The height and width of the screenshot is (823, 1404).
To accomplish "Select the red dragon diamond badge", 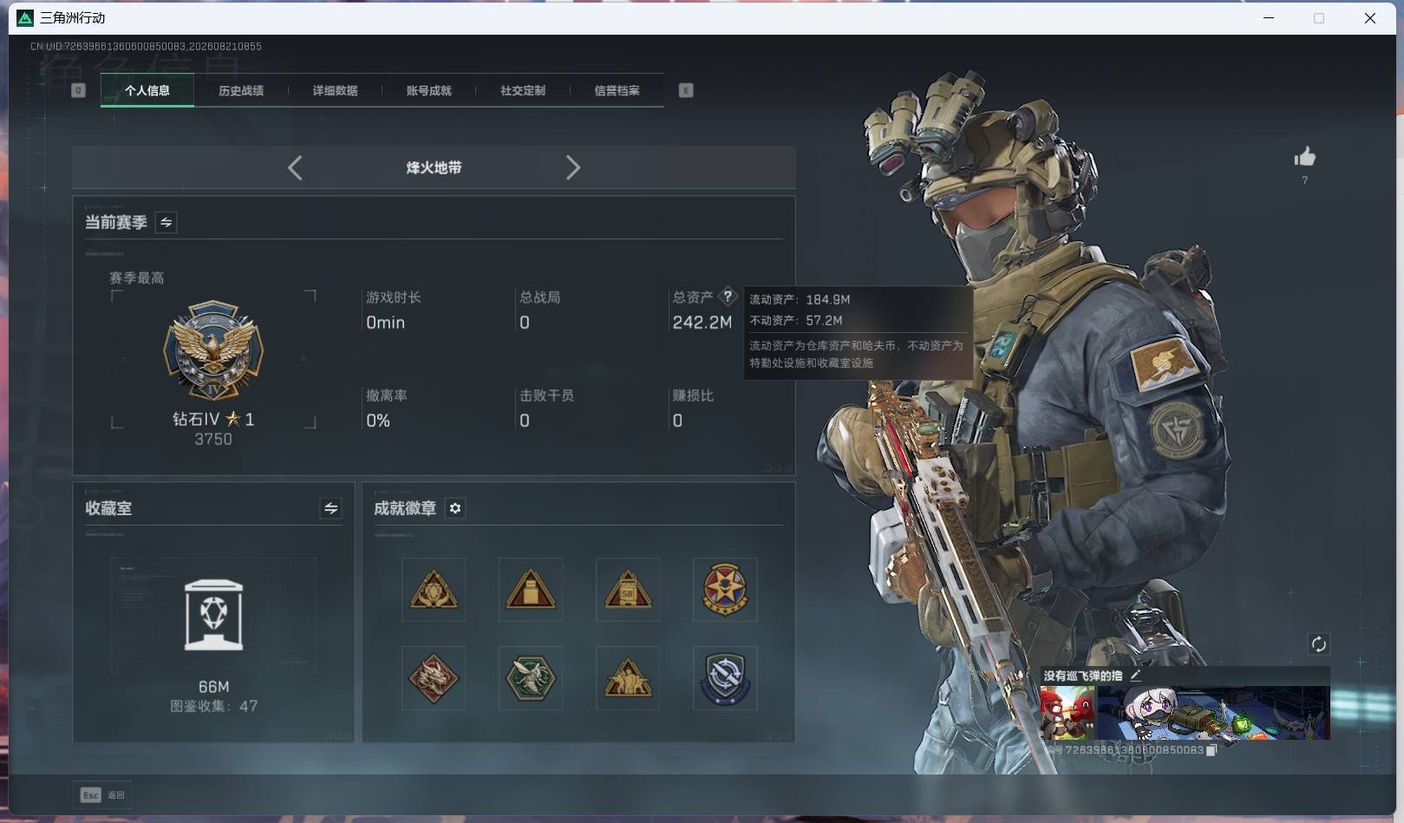I will 434,678.
